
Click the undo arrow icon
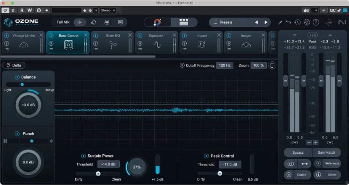tap(289, 22)
